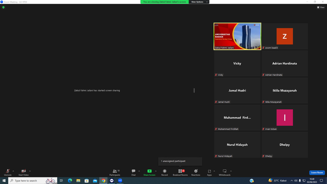This screenshot has height=184, width=327.
Task: Expand chat options arrow
Action: tap(139, 171)
